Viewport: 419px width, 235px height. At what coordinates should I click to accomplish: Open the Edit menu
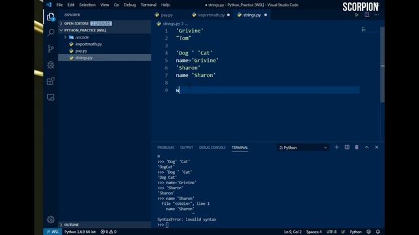71,5
